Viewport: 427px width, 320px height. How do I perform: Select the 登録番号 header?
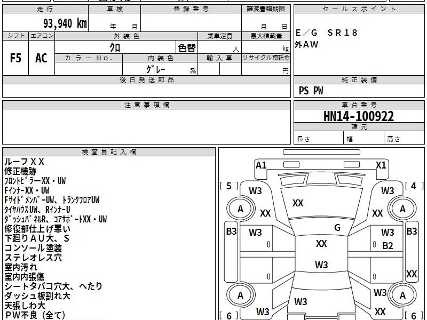click(191, 9)
